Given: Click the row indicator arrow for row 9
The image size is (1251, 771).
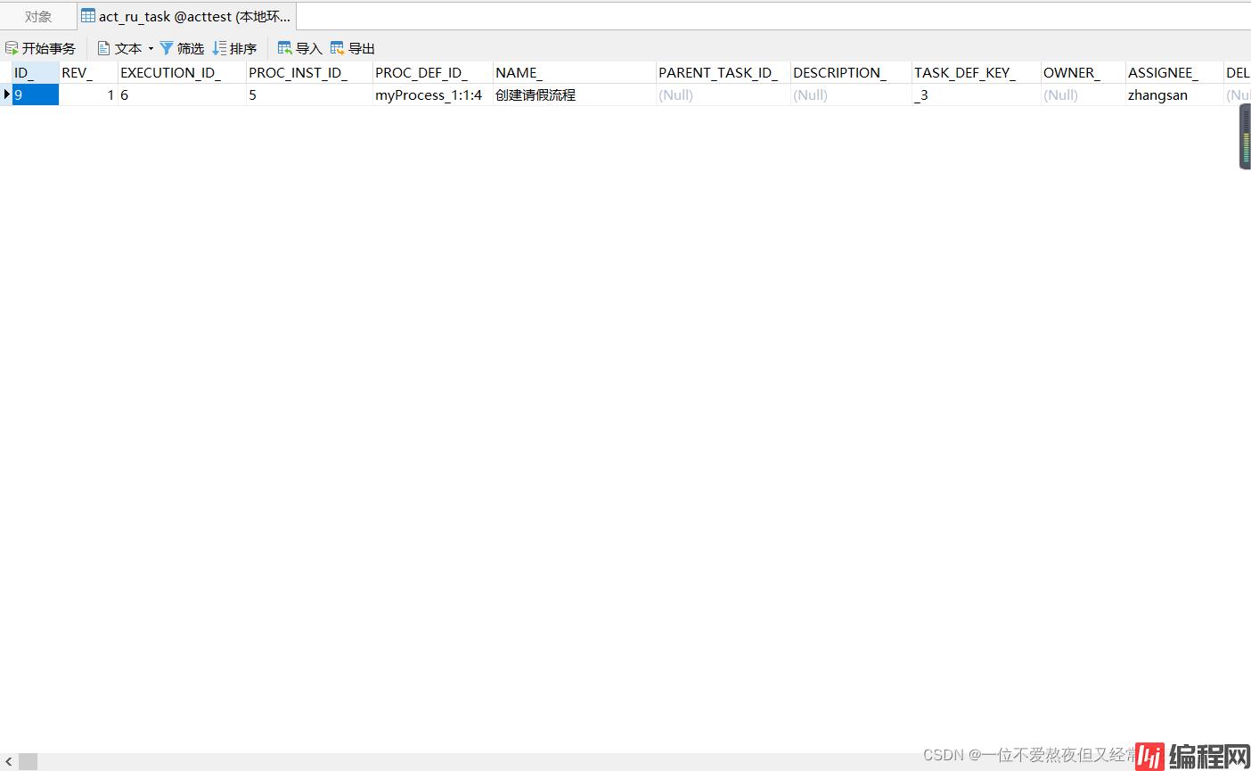Looking at the screenshot, I should pos(6,94).
